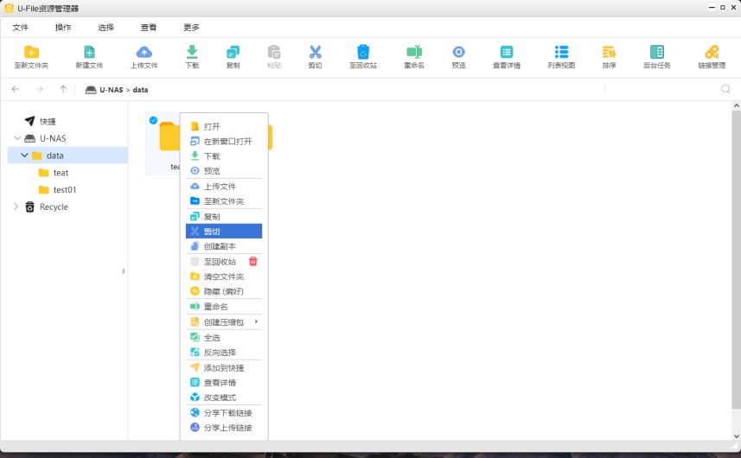Choose 打开 in the context menu

(x=224, y=126)
